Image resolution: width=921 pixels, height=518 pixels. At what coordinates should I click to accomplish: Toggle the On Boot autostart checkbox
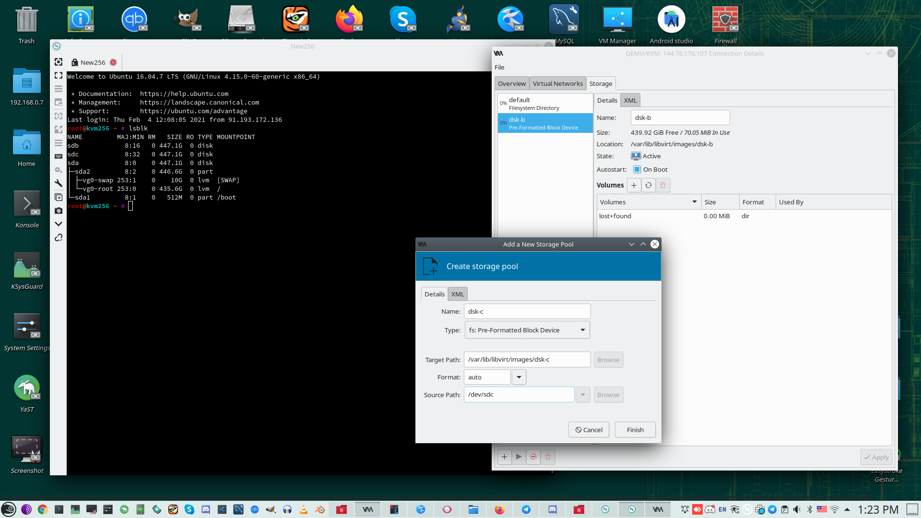click(x=637, y=169)
